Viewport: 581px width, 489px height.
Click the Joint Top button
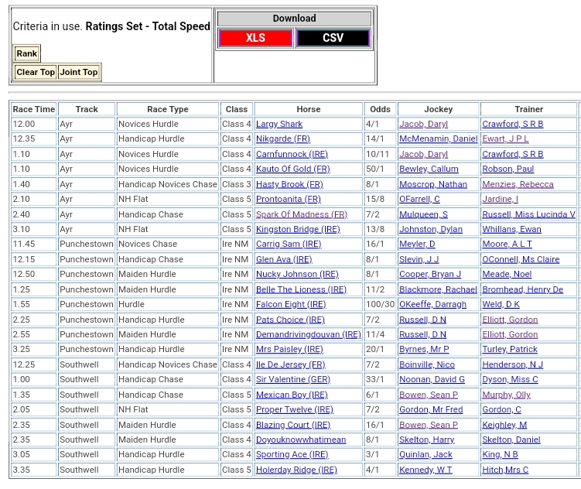[x=79, y=72]
